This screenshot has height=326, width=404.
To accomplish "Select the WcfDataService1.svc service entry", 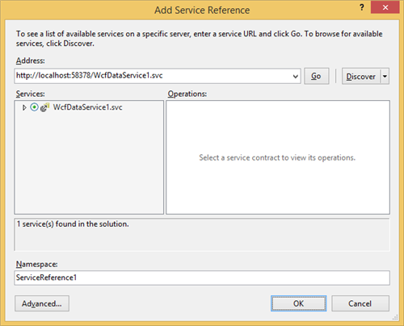I will (x=87, y=107).
